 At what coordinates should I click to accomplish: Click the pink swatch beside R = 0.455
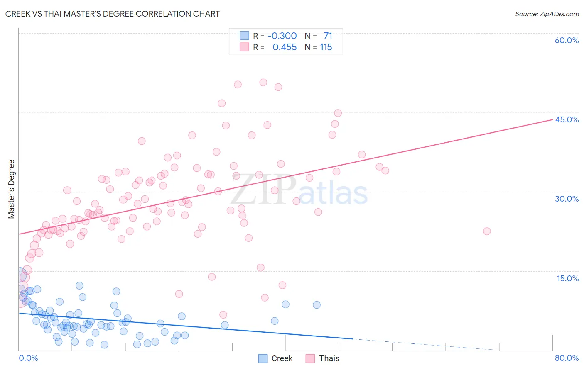[244, 47]
